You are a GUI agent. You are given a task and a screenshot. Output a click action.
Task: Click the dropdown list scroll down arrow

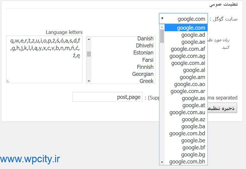pos(162,162)
